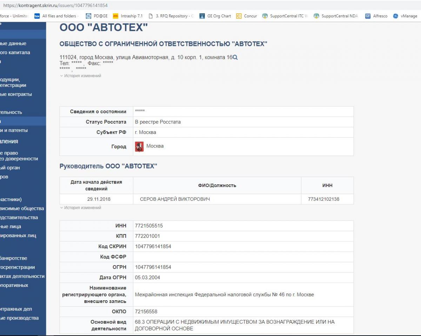
Task: Open the 'висимые общества' sidebar item
Action: 22,208
